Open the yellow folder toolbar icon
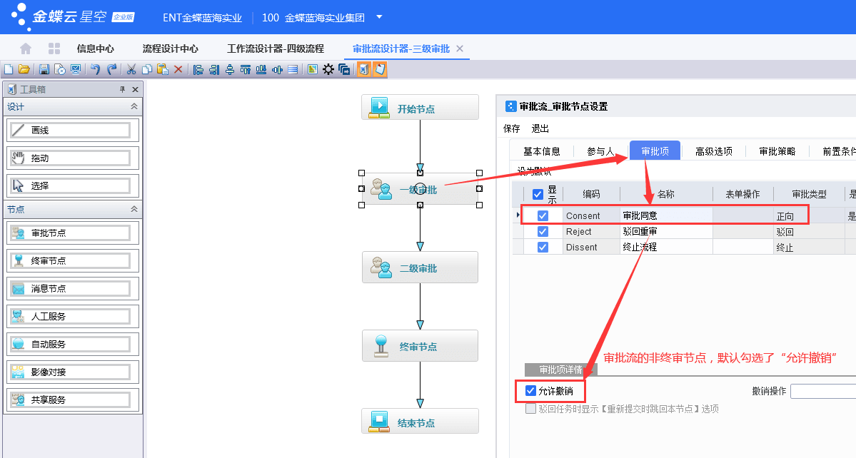Viewport: 856px width, 458px height. (x=24, y=69)
